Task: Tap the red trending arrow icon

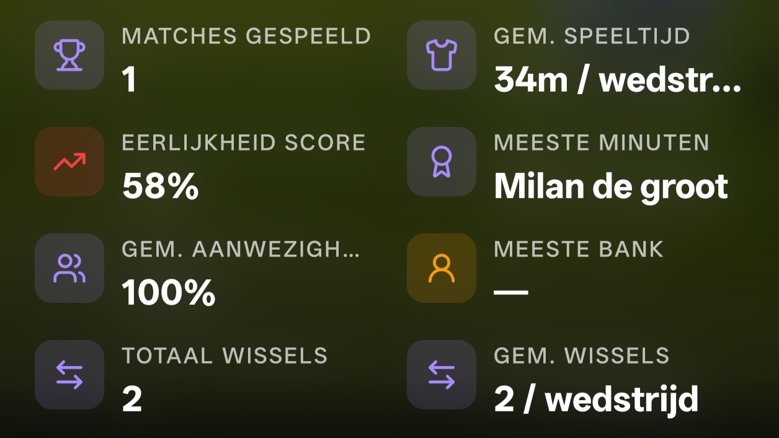Action: [x=69, y=162]
